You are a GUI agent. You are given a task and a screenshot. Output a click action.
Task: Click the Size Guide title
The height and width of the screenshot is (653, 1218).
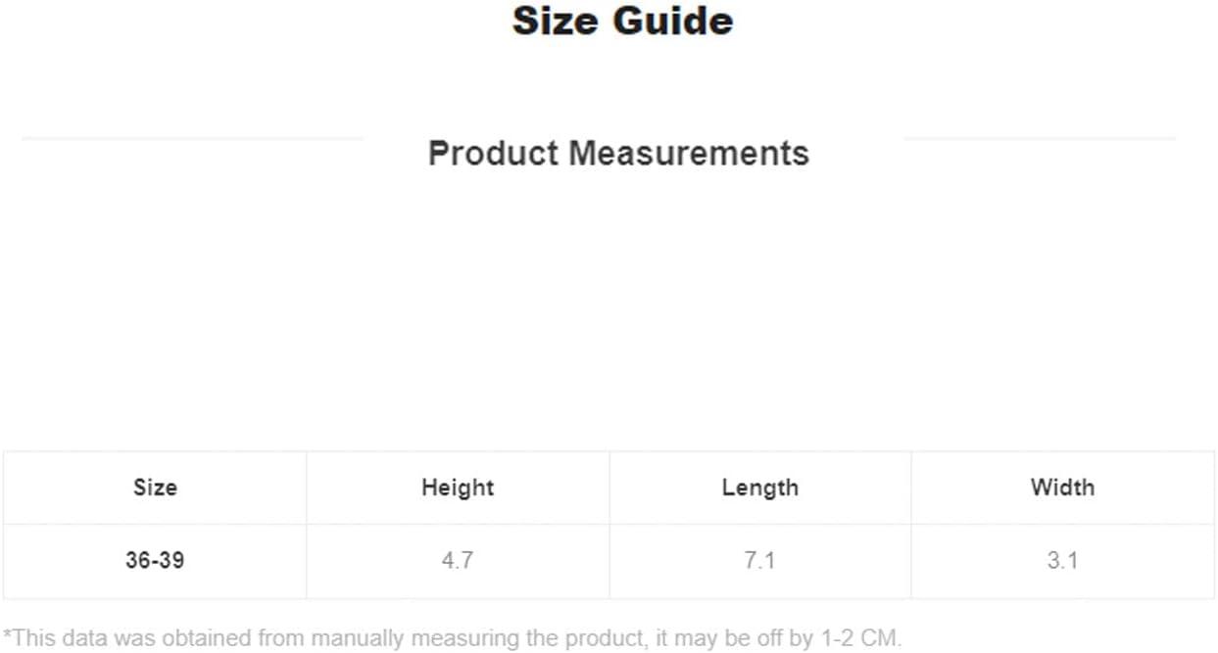622,22
